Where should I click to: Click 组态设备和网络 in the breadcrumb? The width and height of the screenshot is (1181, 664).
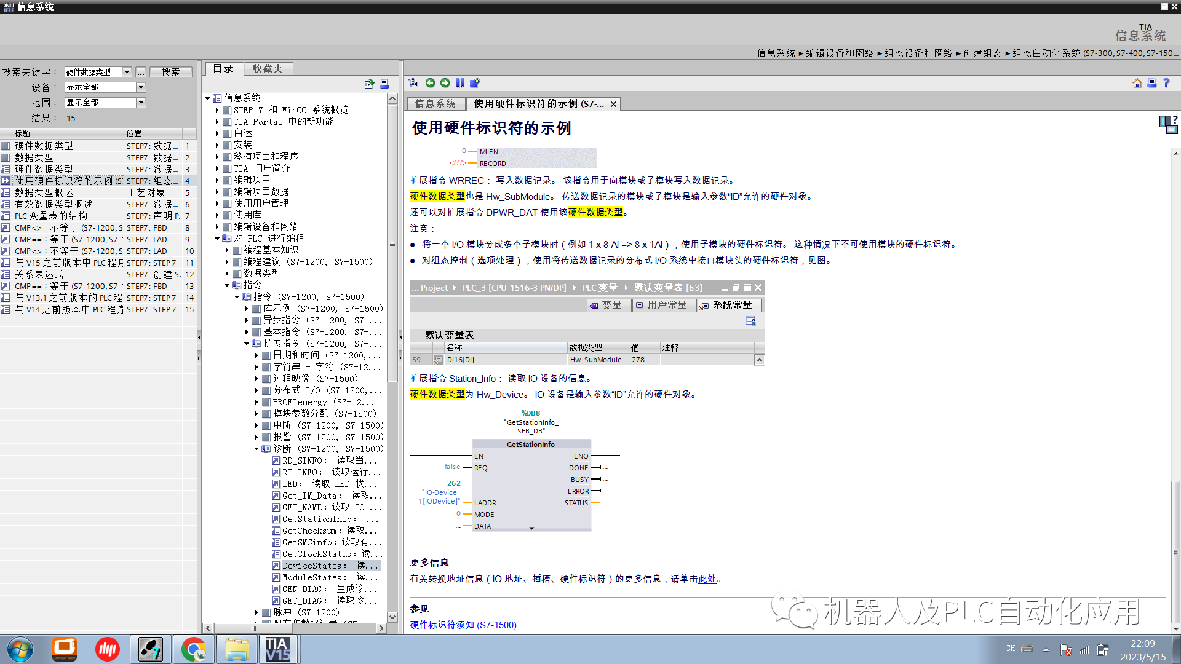coord(918,53)
